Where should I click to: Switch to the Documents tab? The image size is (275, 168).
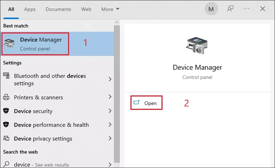[58, 9]
